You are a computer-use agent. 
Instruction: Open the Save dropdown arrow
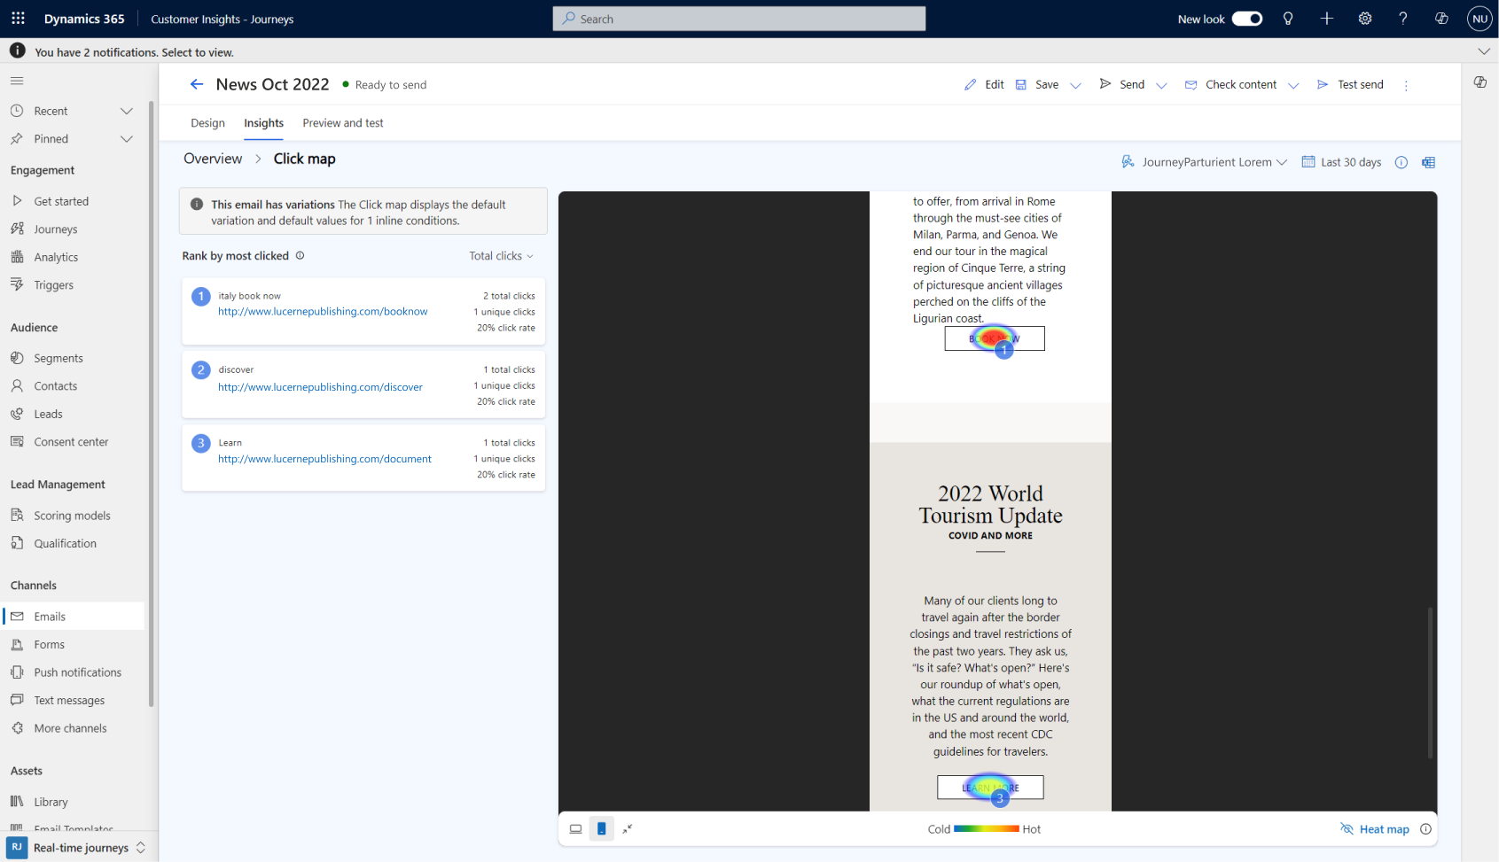1075,85
